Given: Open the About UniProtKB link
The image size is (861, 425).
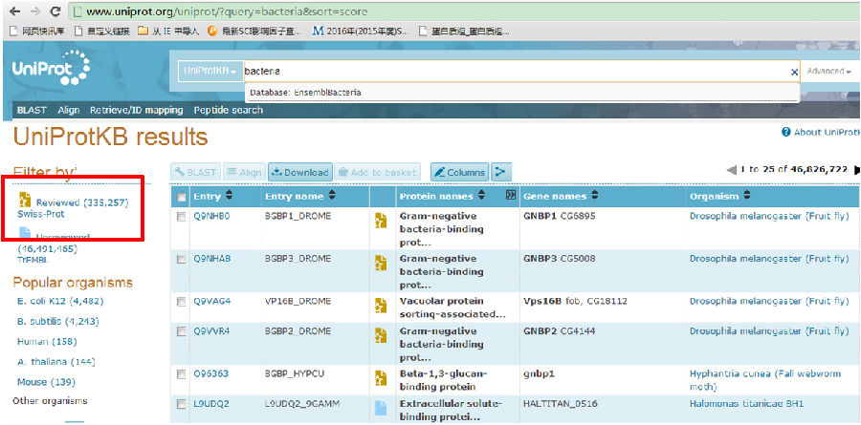Looking at the screenshot, I should (x=827, y=132).
